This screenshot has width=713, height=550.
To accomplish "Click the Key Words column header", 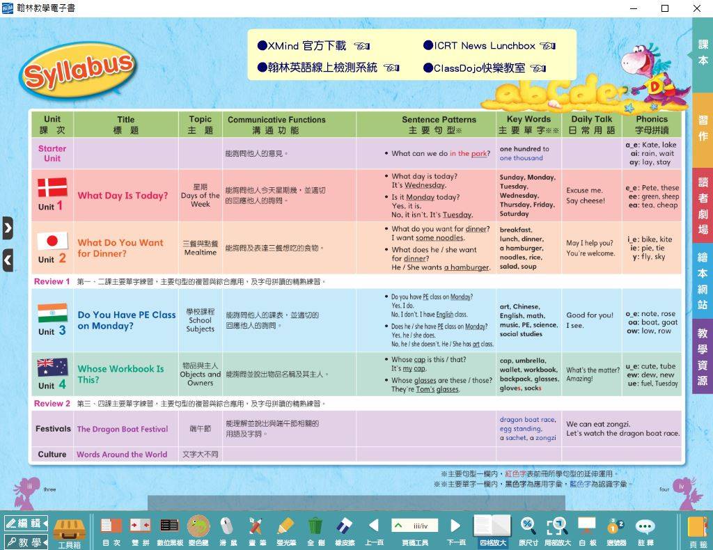I will click(x=528, y=125).
